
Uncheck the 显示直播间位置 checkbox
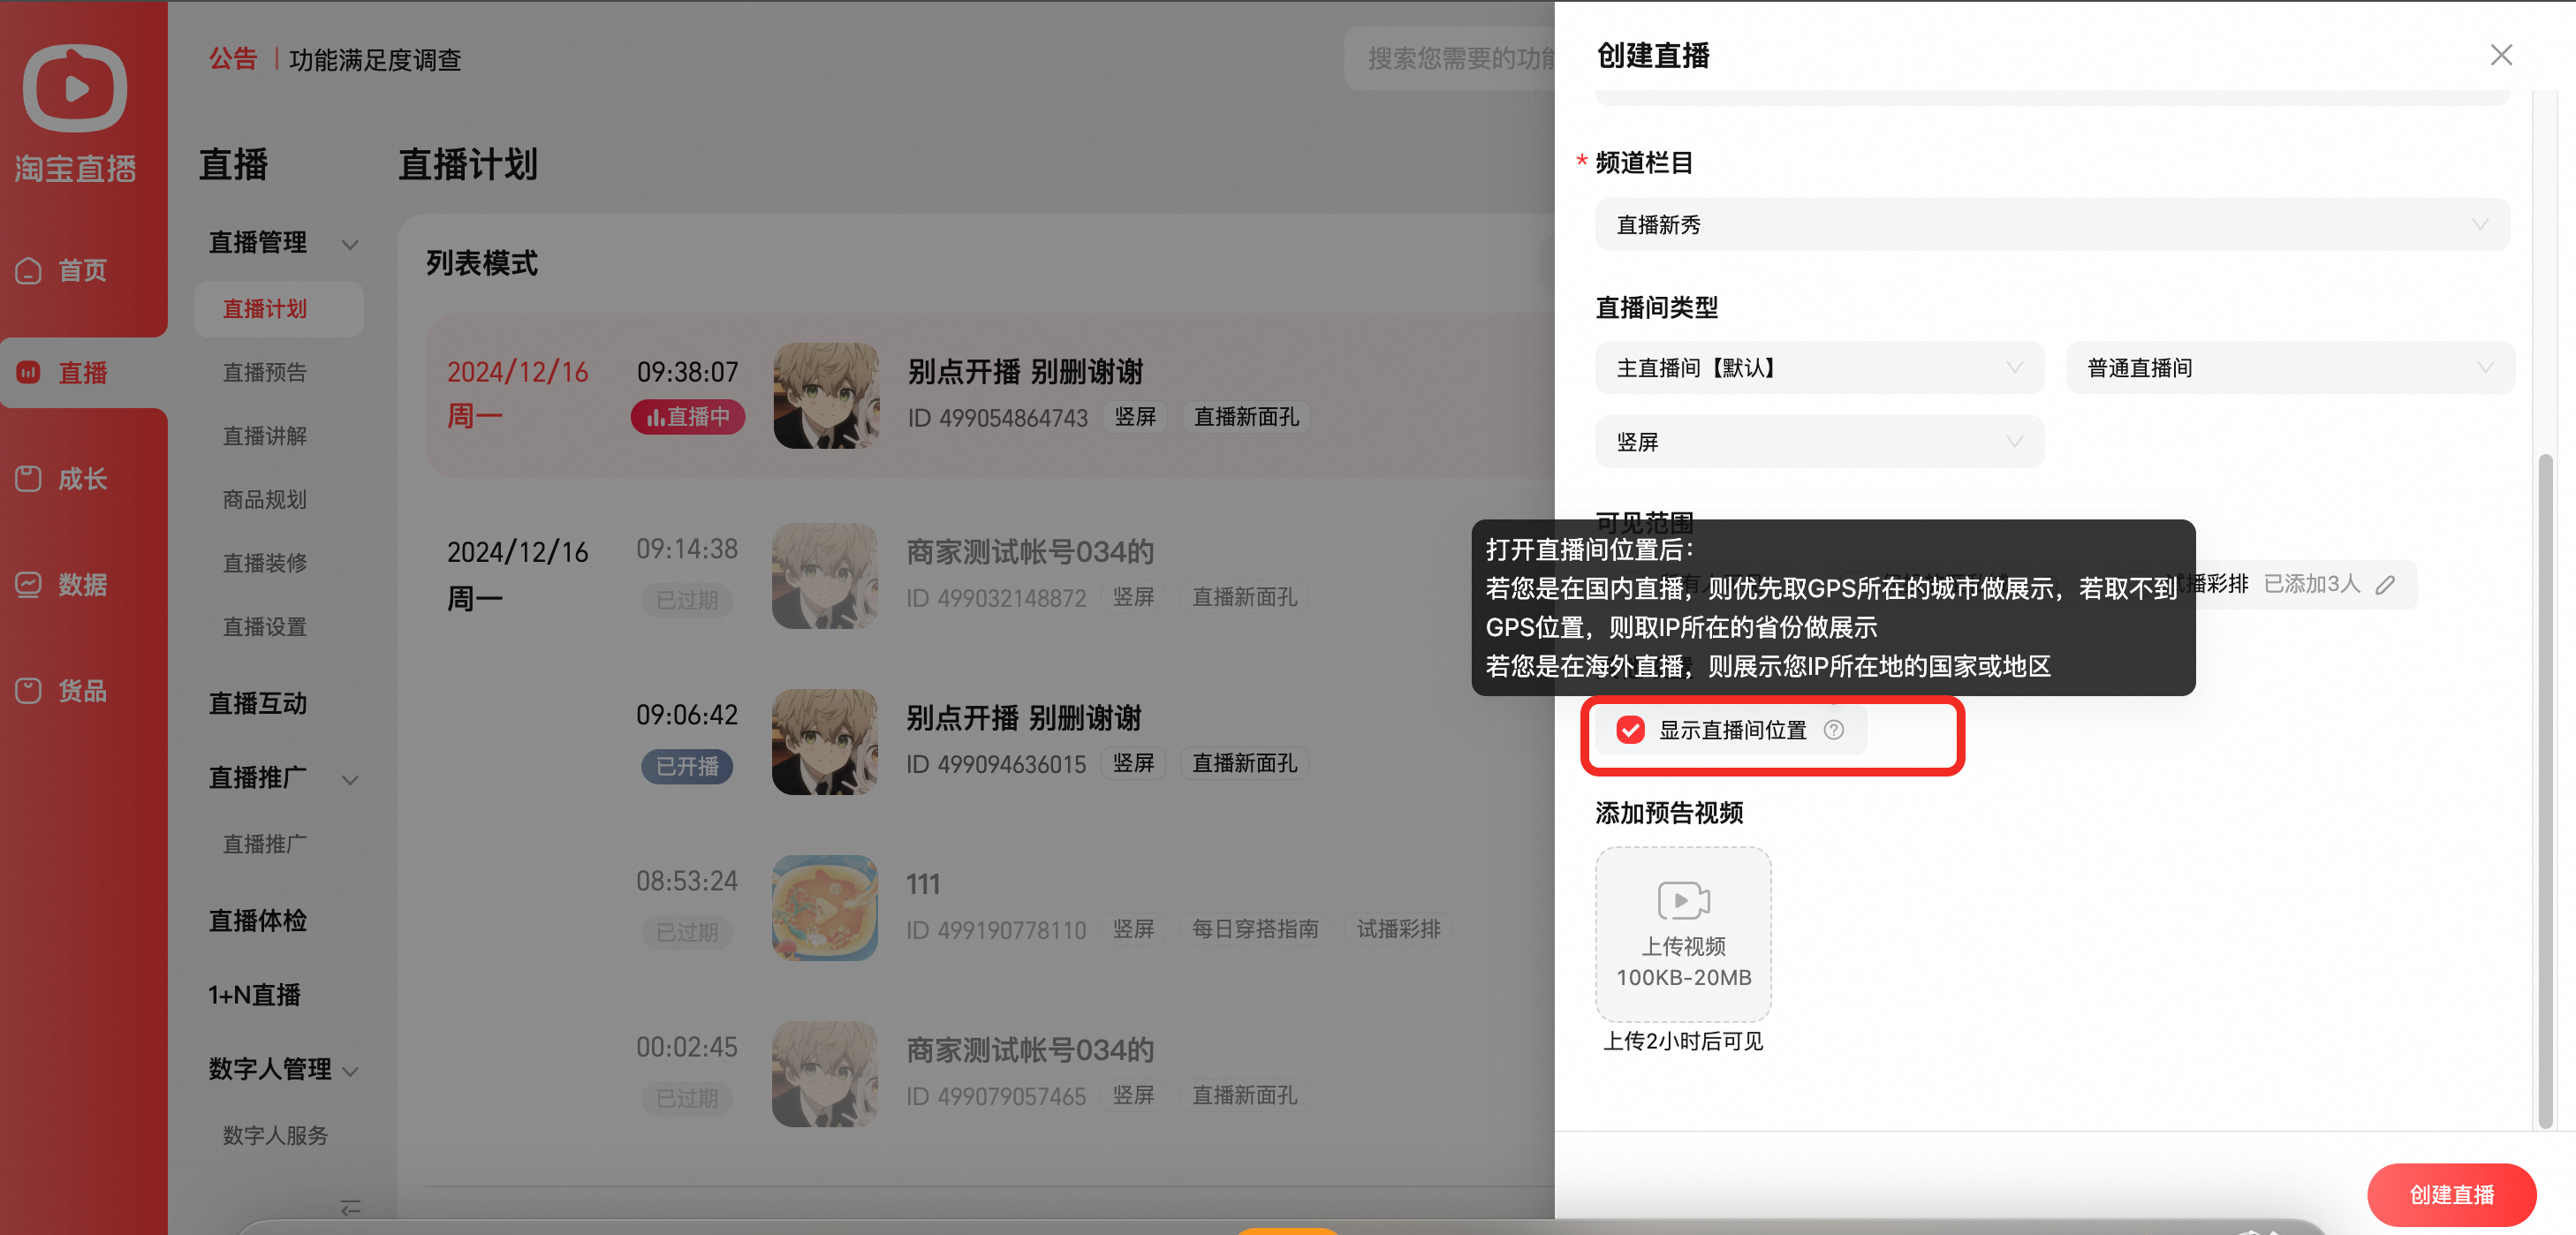point(1630,730)
